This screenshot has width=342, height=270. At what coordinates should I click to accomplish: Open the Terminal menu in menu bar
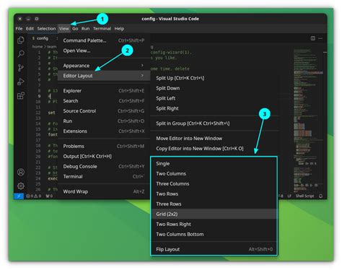[102, 29]
